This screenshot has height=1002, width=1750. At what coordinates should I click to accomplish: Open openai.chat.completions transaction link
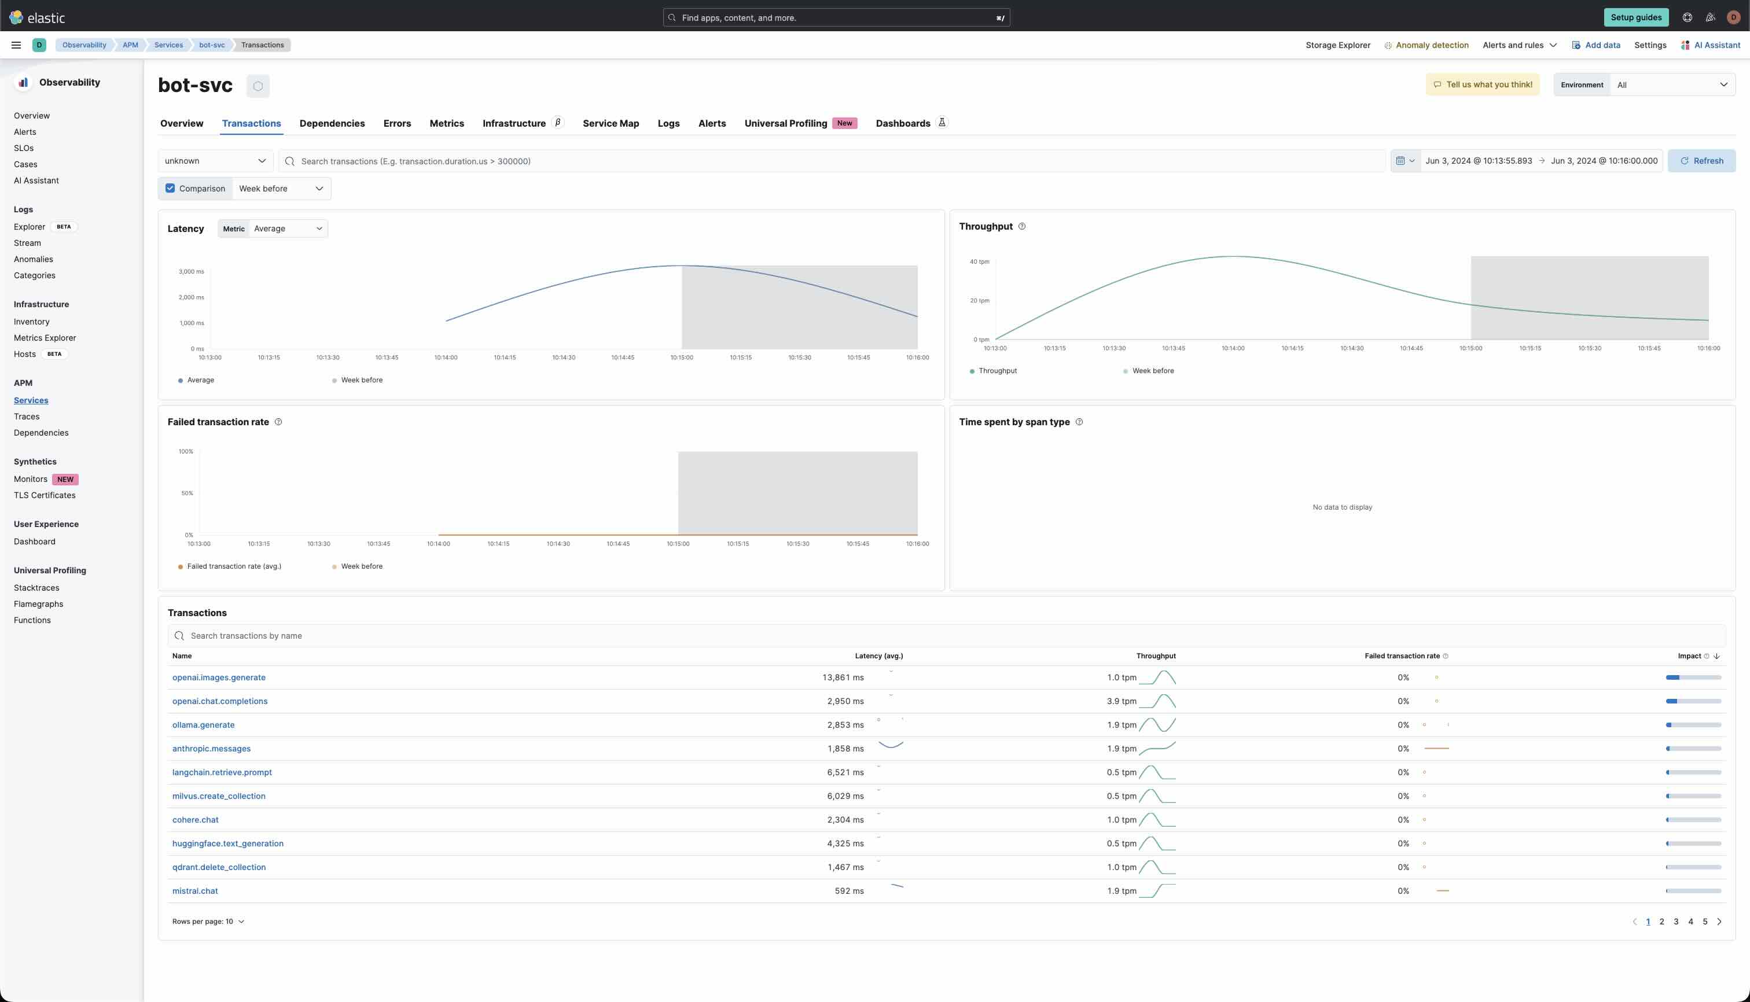(x=219, y=701)
